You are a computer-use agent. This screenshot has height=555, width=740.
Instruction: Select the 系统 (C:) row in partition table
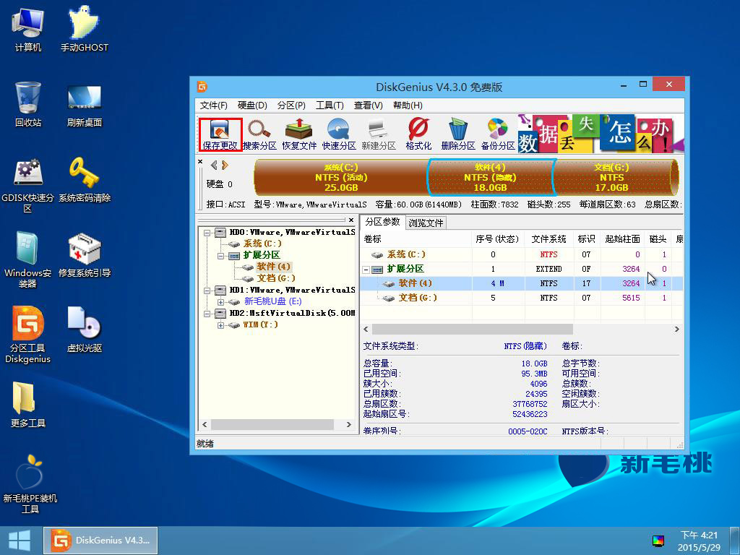click(522, 254)
